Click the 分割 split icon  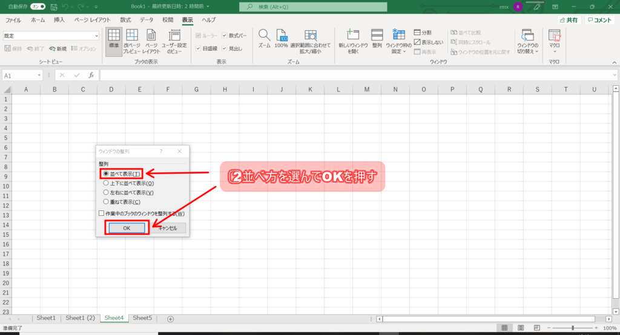[418, 33]
